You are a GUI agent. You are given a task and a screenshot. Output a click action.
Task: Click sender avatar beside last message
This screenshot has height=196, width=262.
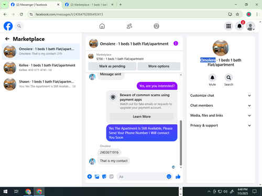pos(92,162)
